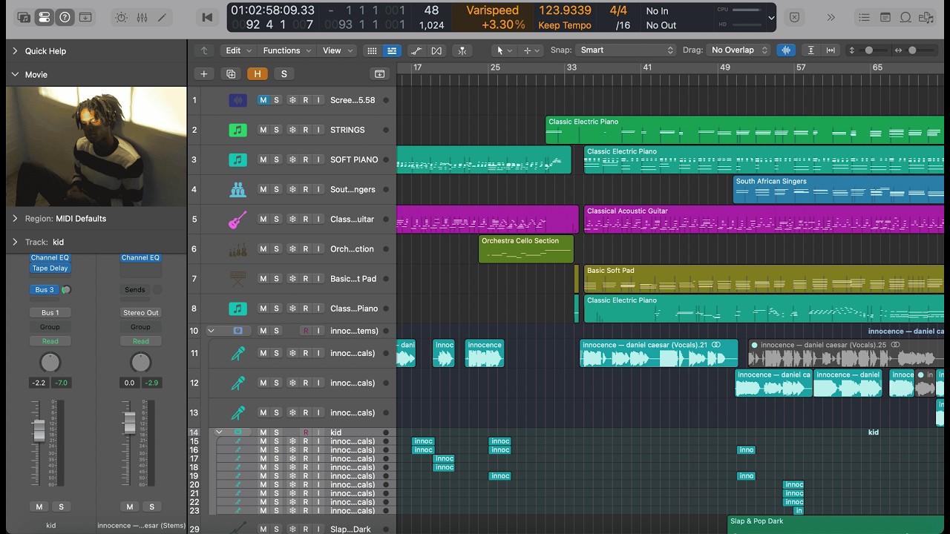Go to beginning transport button

(207, 17)
